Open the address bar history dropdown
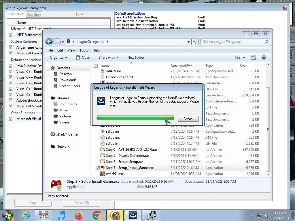Viewport: 295px width, 221px height. [x=188, y=42]
